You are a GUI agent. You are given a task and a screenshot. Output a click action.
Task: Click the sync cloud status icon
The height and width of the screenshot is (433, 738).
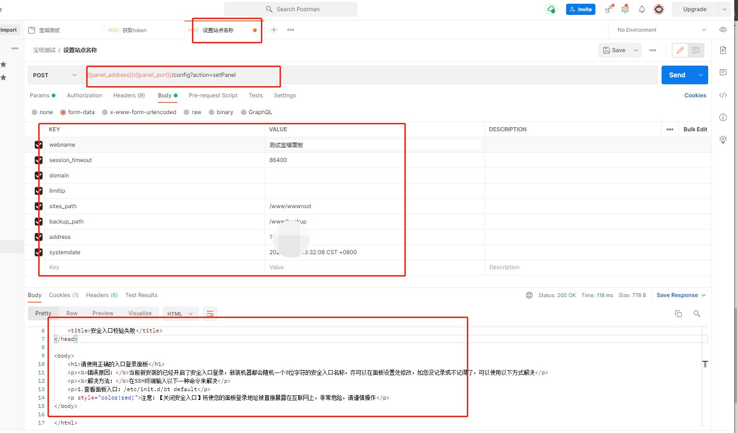coord(551,9)
